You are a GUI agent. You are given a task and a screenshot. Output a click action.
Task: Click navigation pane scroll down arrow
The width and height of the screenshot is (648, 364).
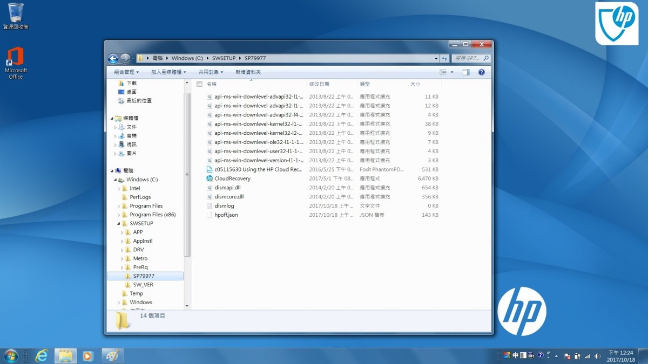187,306
